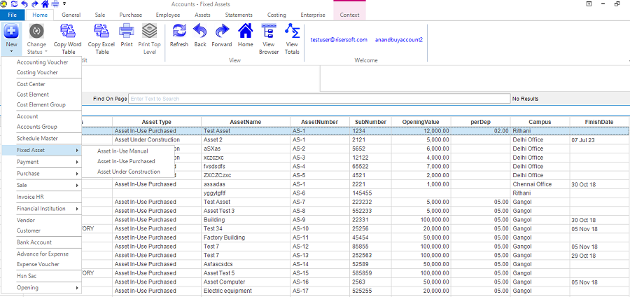Click the Copy Excel Table icon

click(102, 38)
